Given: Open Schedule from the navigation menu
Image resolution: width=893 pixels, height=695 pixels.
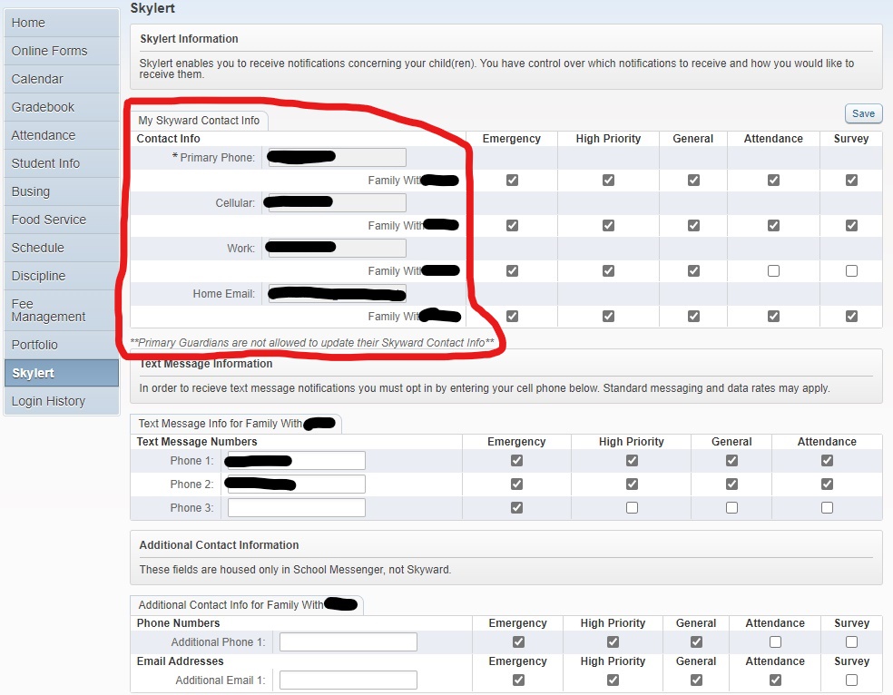Looking at the screenshot, I should pyautogui.click(x=62, y=248).
